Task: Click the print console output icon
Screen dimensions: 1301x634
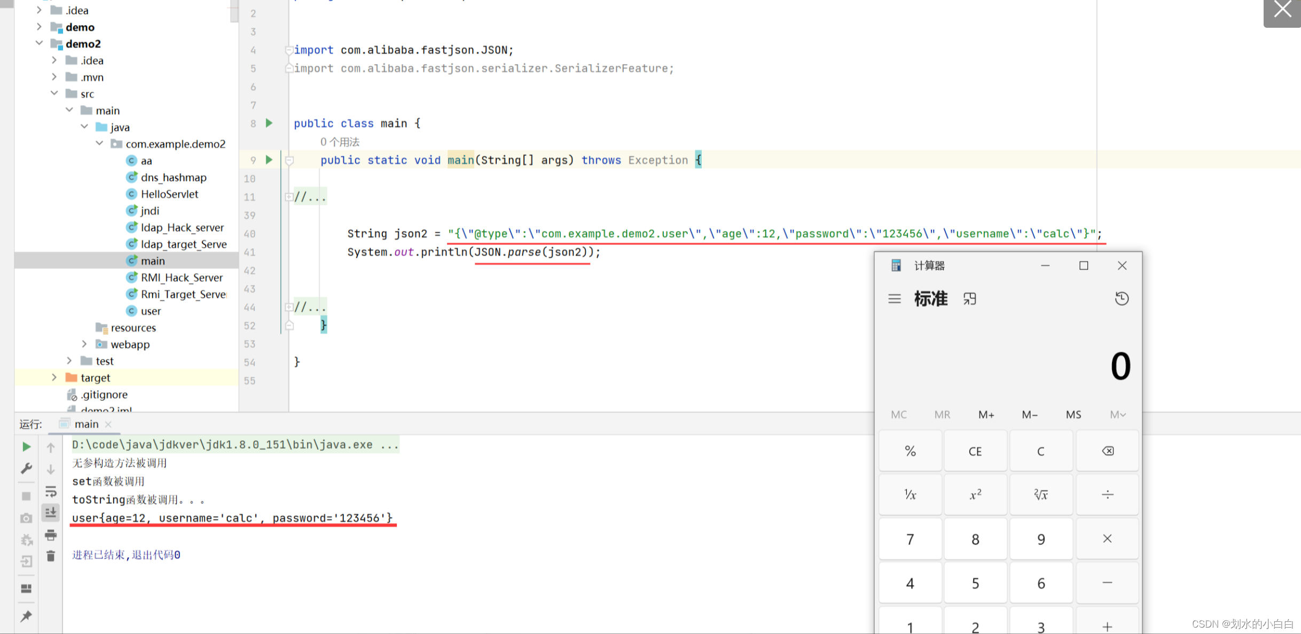Action: click(x=51, y=535)
